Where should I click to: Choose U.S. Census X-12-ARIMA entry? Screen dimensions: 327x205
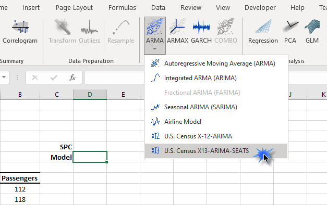click(216, 136)
